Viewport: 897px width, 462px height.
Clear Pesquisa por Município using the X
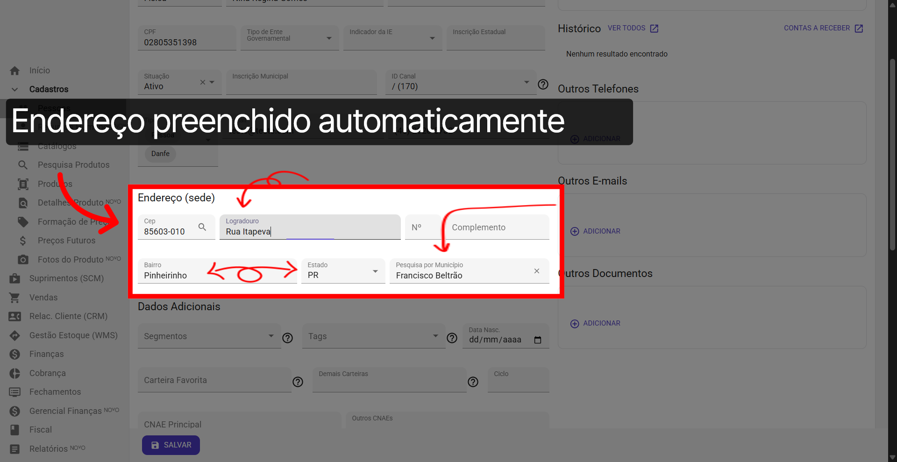536,271
